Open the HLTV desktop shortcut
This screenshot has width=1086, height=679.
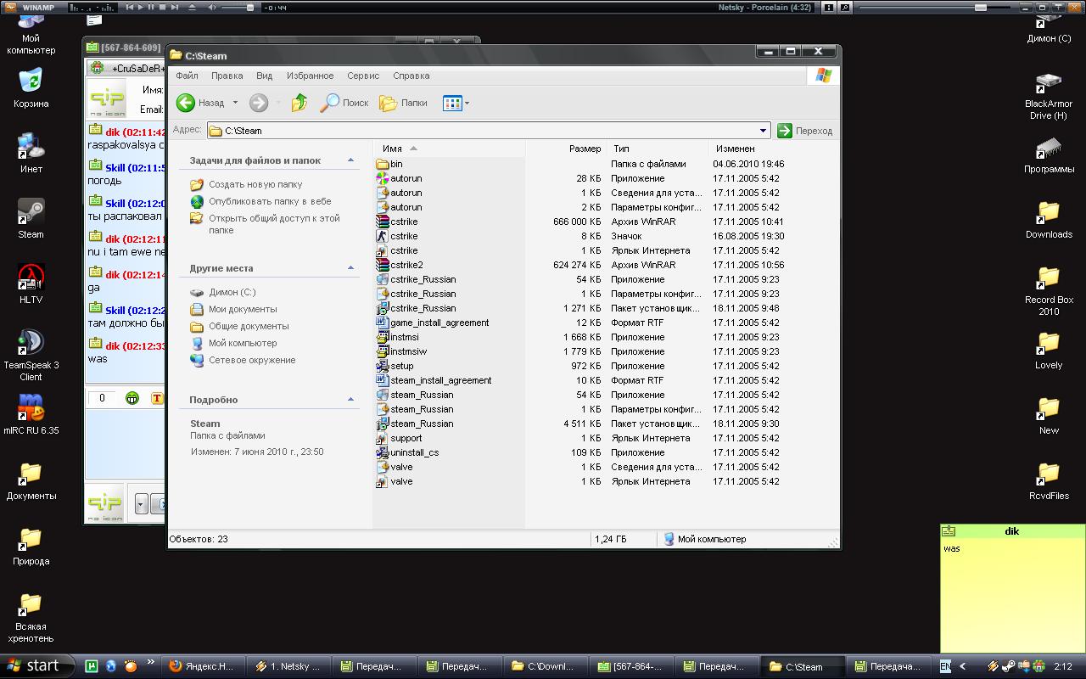point(31,283)
